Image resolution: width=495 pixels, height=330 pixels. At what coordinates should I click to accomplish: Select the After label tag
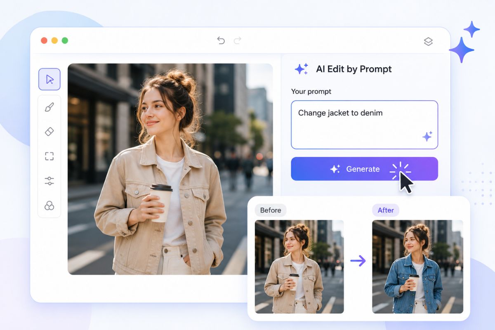386,210
